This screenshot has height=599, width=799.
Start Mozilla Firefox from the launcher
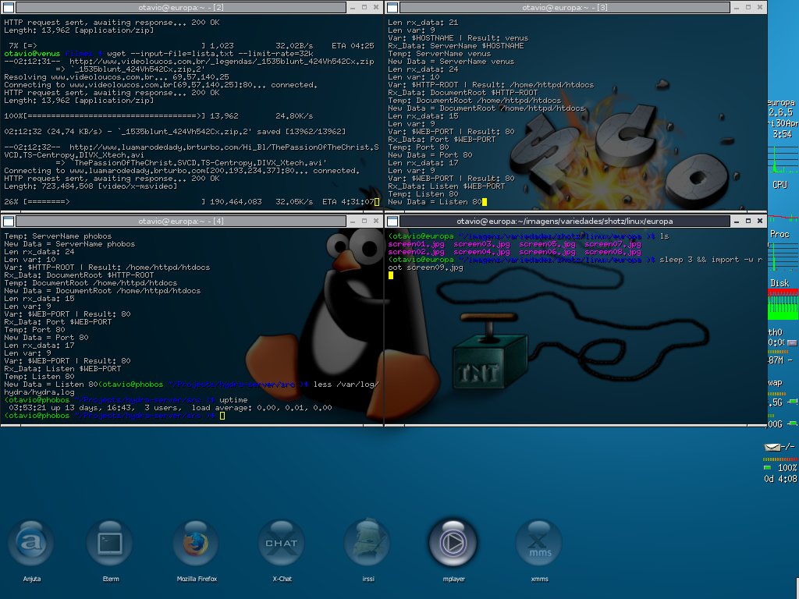(x=196, y=544)
